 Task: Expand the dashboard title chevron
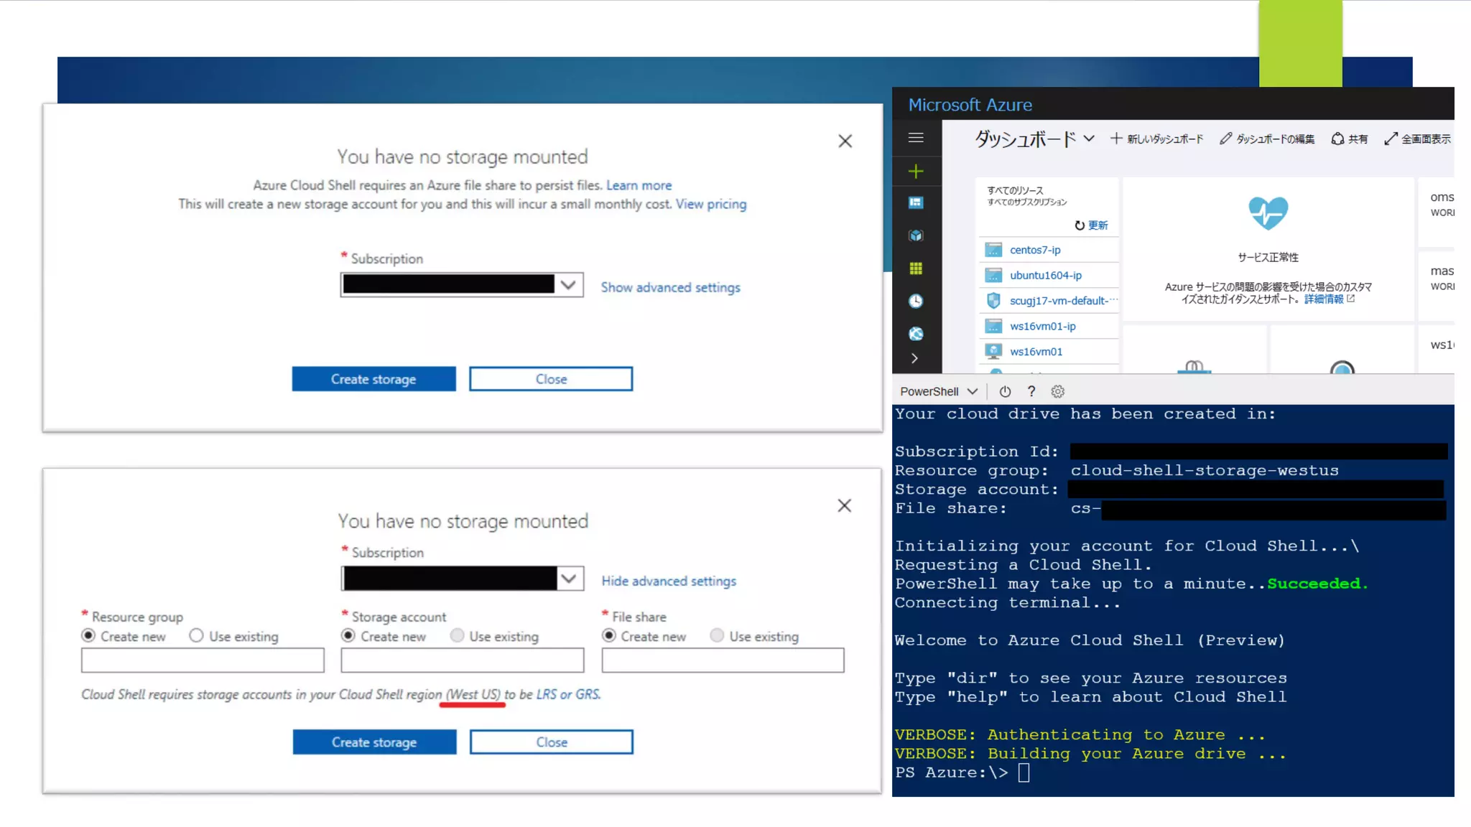tap(1089, 138)
